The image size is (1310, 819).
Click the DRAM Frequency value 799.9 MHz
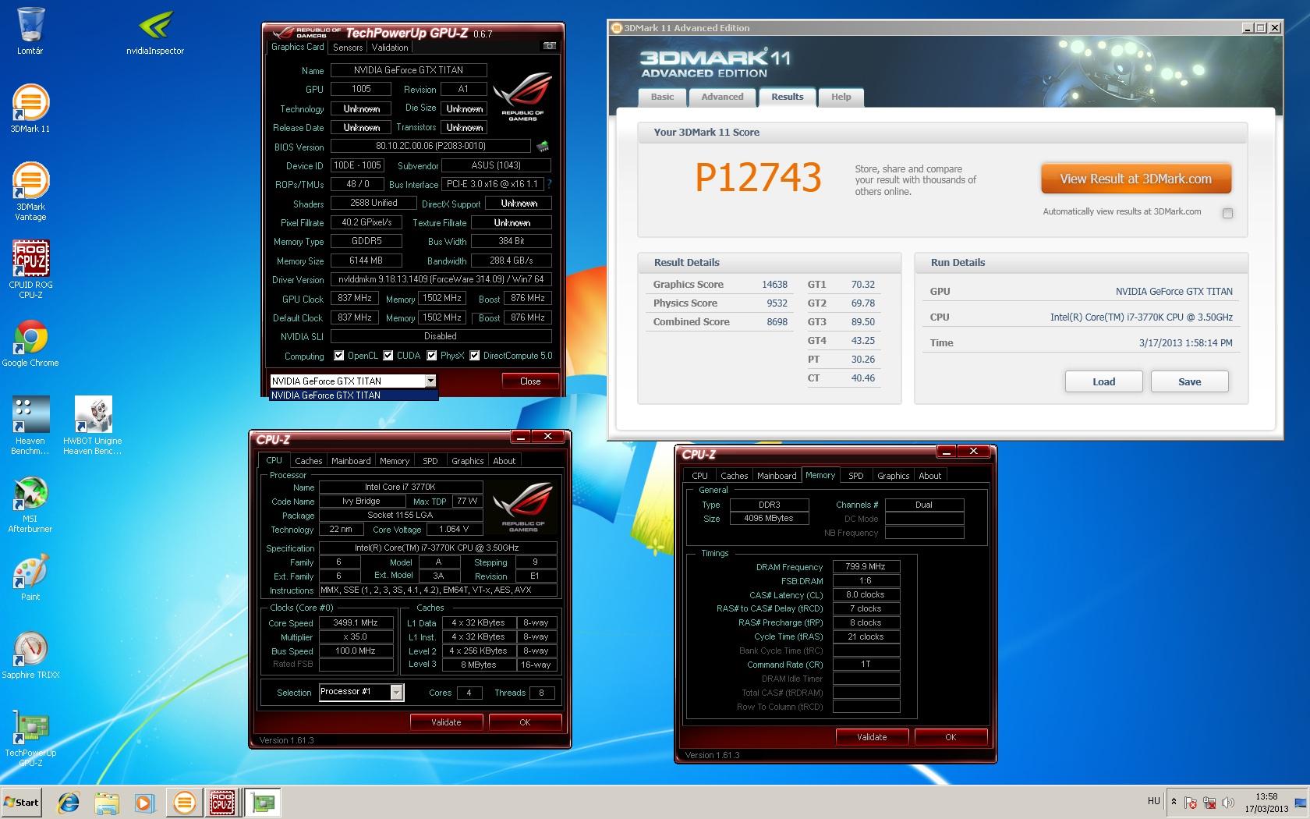click(866, 567)
